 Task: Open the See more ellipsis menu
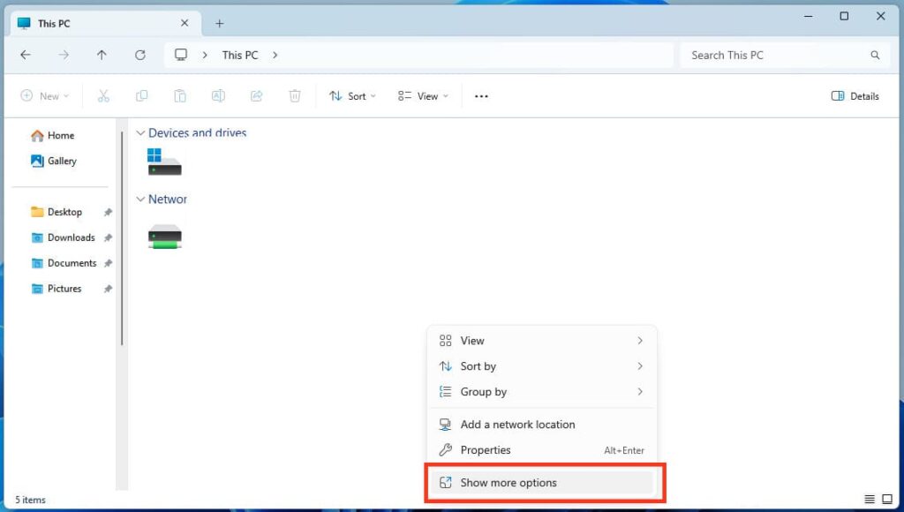click(481, 96)
